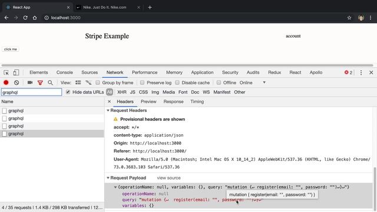This screenshot has width=377, height=212.
Task: Filter requests by WS type
Action: (x=206, y=92)
